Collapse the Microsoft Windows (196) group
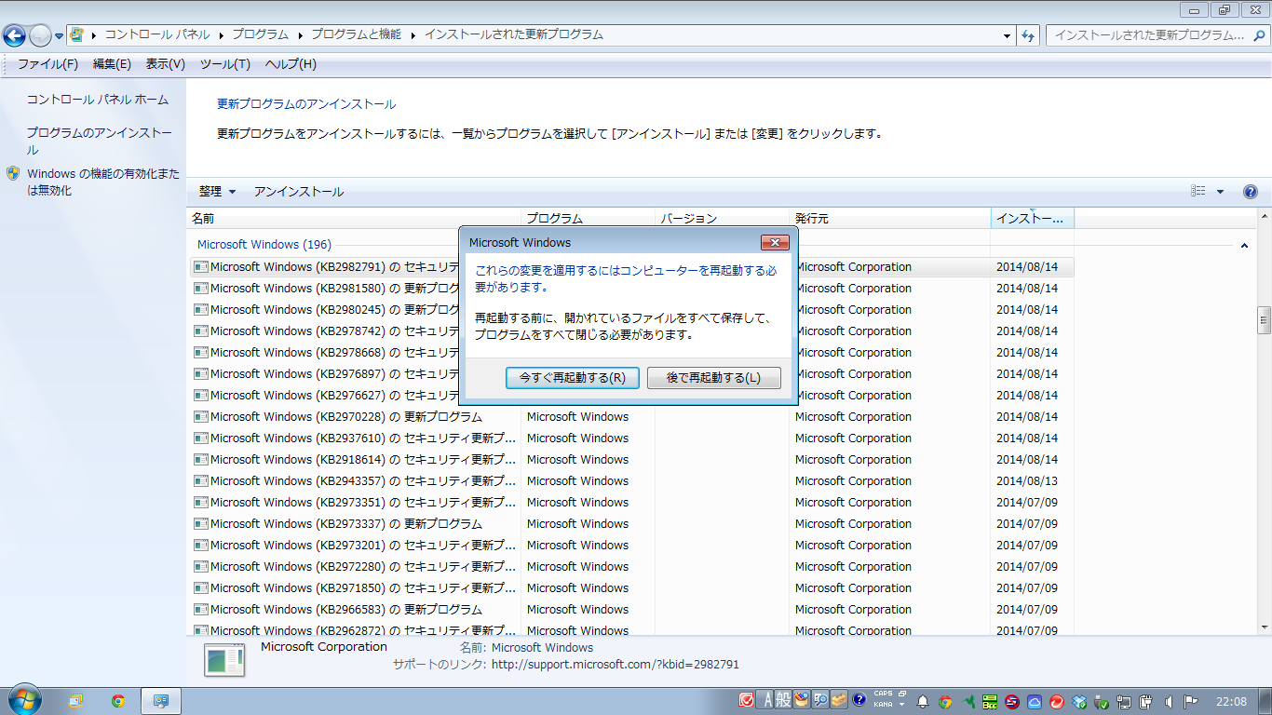 (x=1245, y=245)
